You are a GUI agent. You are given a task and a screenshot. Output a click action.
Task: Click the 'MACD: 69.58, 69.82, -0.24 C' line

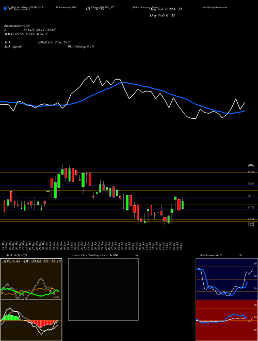pos(26,34)
